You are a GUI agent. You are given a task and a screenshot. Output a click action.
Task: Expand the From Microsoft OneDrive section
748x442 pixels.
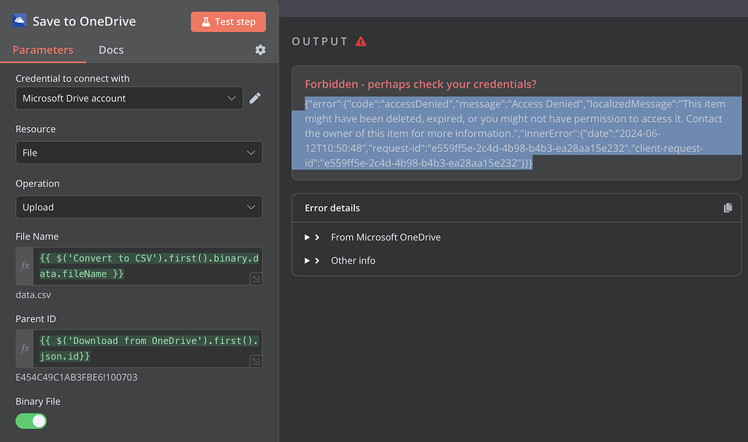tap(385, 237)
